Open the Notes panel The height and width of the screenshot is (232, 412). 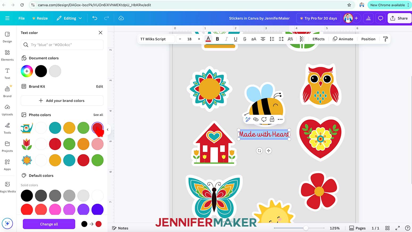point(120,228)
